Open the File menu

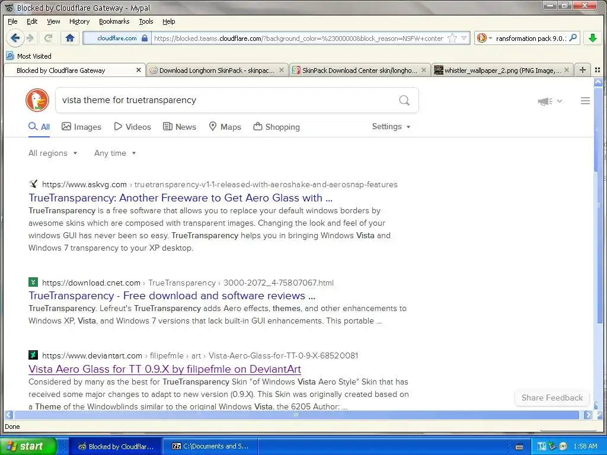point(12,21)
